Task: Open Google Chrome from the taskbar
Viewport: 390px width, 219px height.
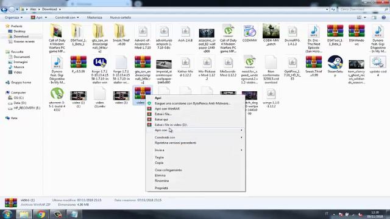Action: tap(41, 214)
